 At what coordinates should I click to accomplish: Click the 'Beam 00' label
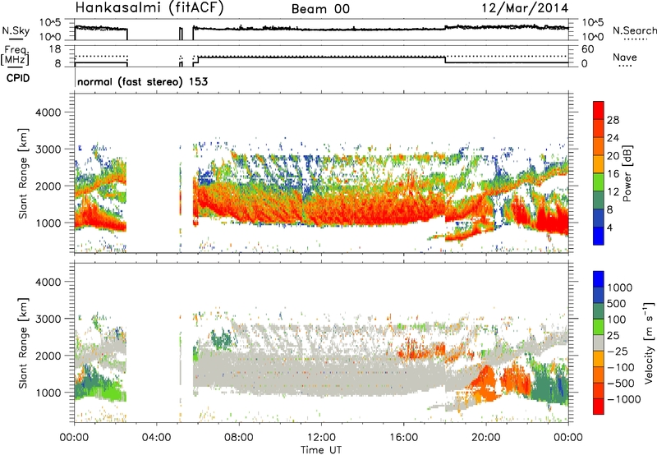point(320,9)
